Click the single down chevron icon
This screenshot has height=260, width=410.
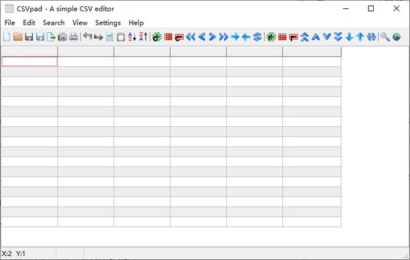(x=327, y=37)
